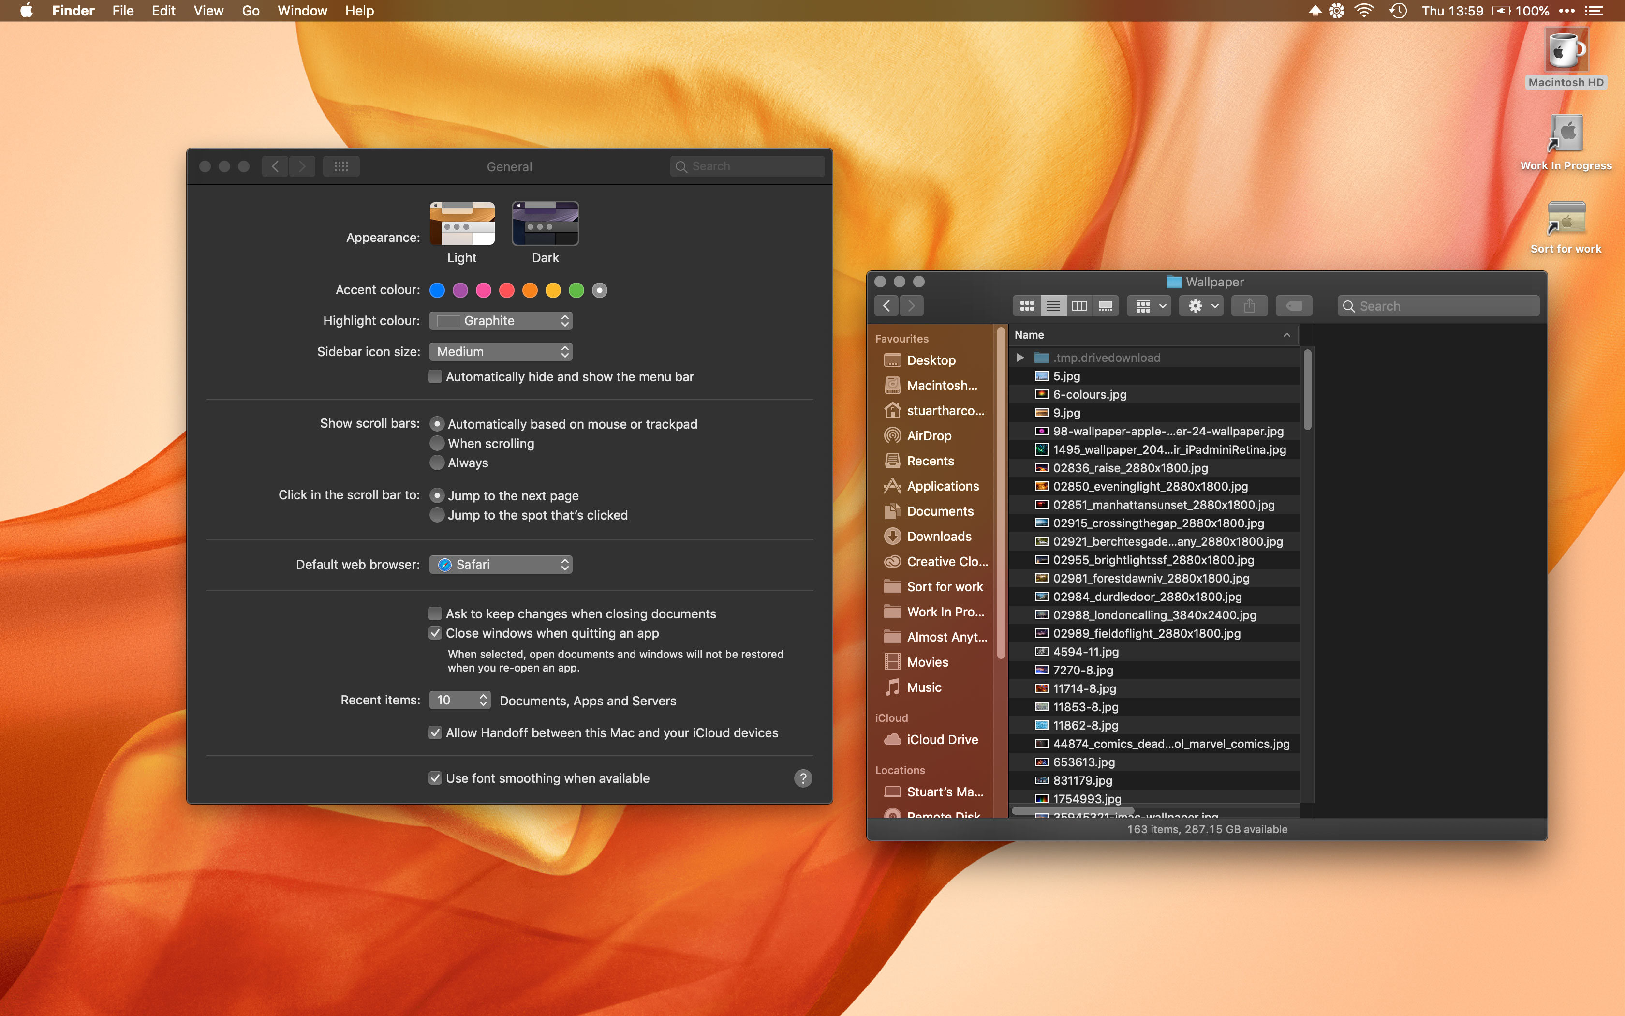Select 'Always' show scroll bars option
The height and width of the screenshot is (1016, 1625).
pyautogui.click(x=437, y=463)
